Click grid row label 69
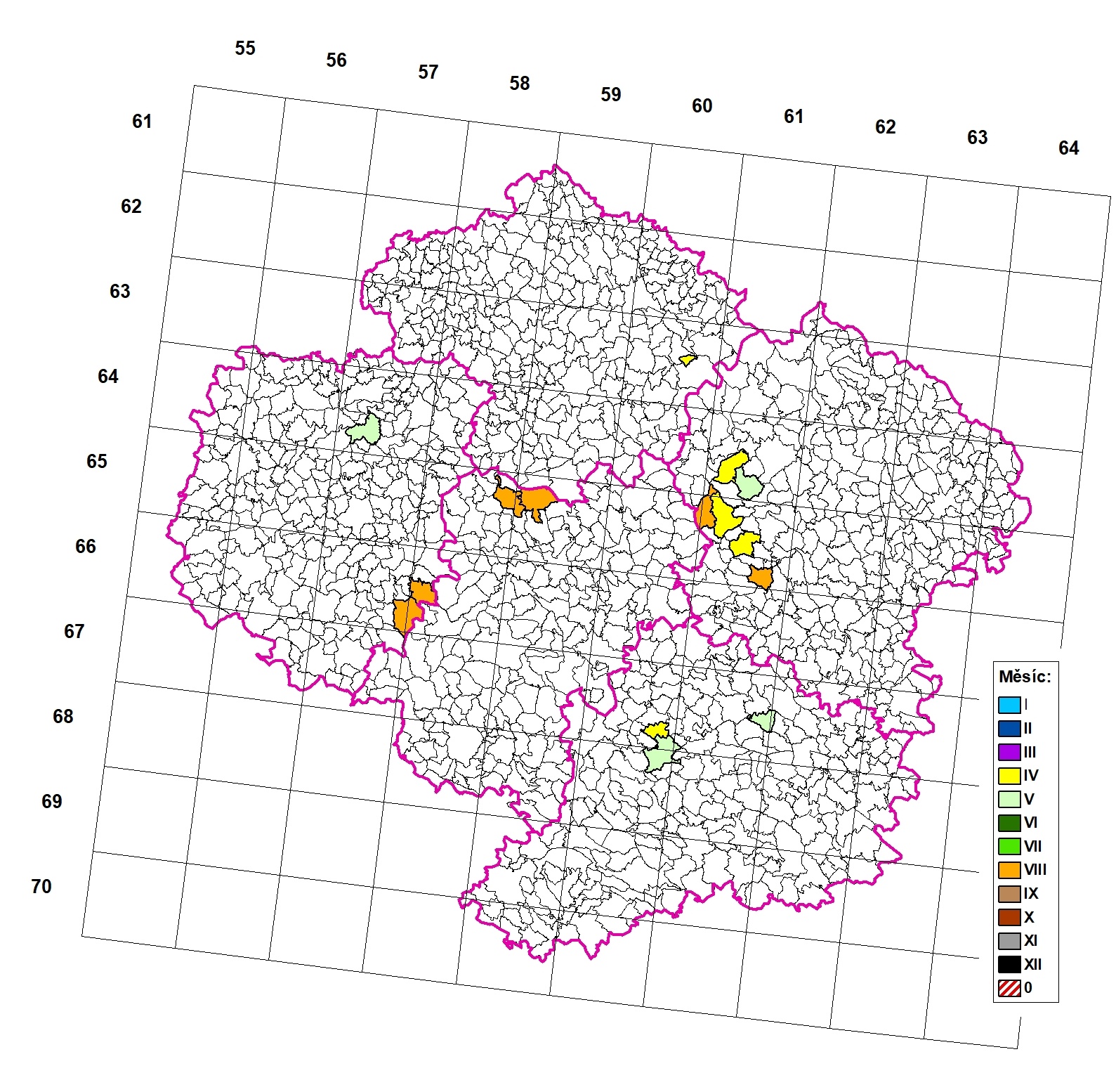The height and width of the screenshot is (1092, 1116). pos(52,802)
